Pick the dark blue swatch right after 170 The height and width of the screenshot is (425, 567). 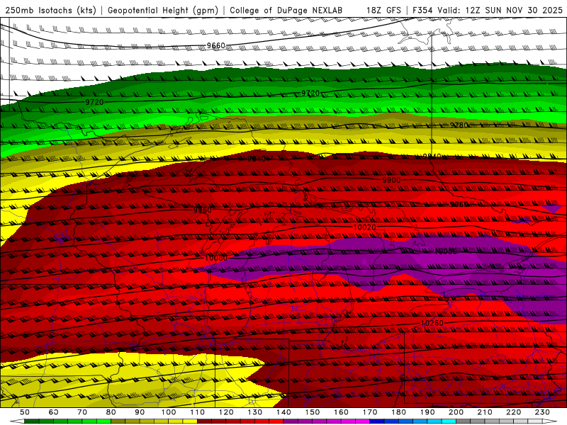[377, 421]
